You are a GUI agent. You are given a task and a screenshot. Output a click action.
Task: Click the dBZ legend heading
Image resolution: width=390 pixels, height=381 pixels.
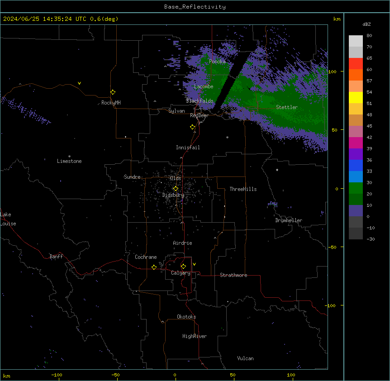[x=366, y=24]
